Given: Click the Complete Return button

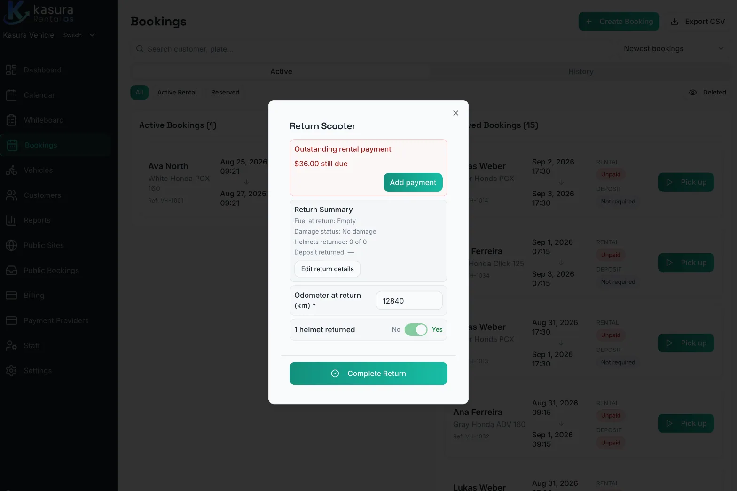Looking at the screenshot, I should [x=368, y=374].
